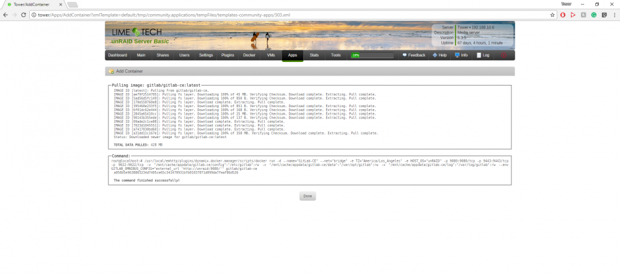
Task: Go back to the previous page
Action: point(6,15)
